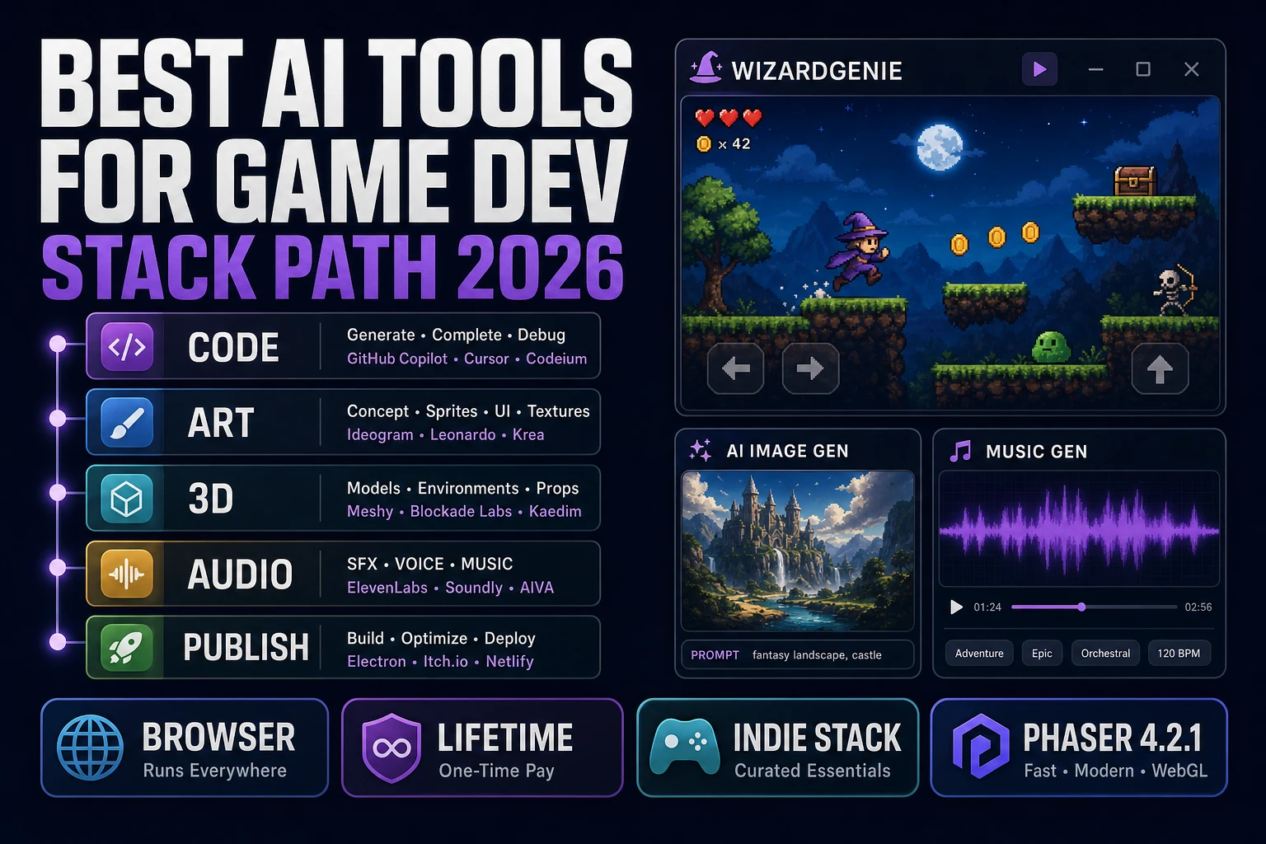Click the BROWSER Runs Everywhere card title
This screenshot has height=844, width=1266.
pyautogui.click(x=218, y=737)
